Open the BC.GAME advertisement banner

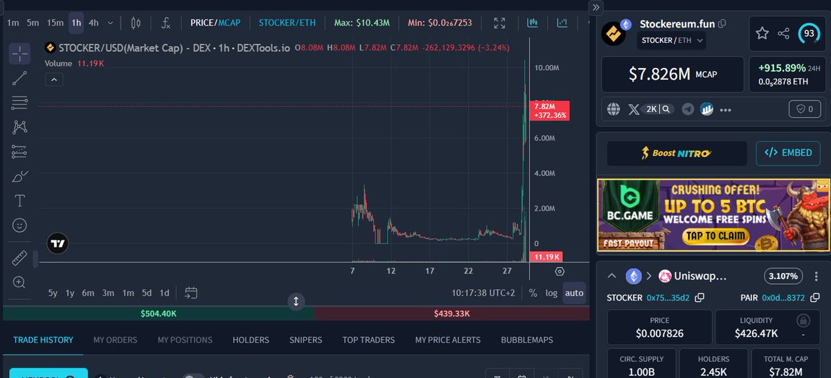coord(713,215)
